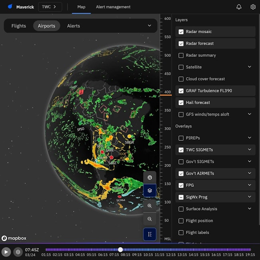Zoom in on the map

click(150, 206)
